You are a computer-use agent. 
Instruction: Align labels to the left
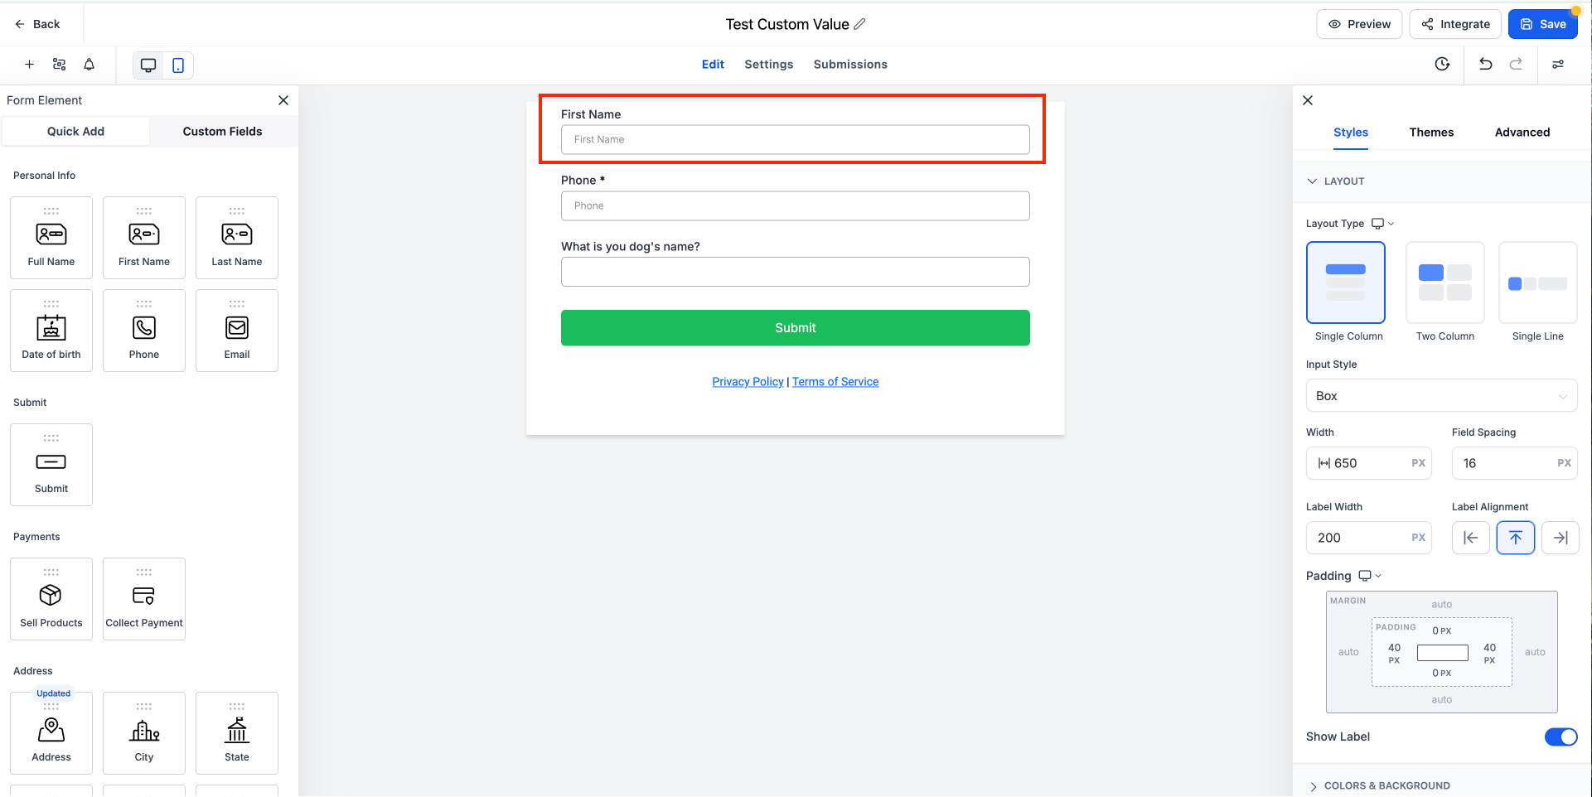[x=1471, y=538]
